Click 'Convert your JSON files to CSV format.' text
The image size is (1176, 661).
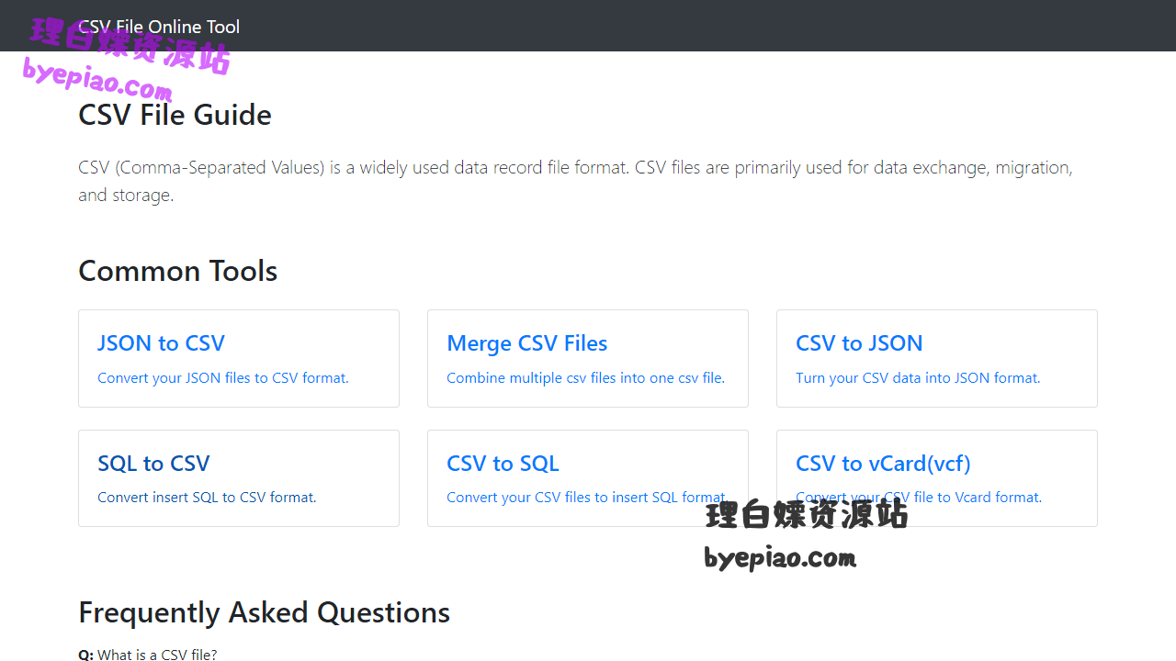[x=223, y=377]
